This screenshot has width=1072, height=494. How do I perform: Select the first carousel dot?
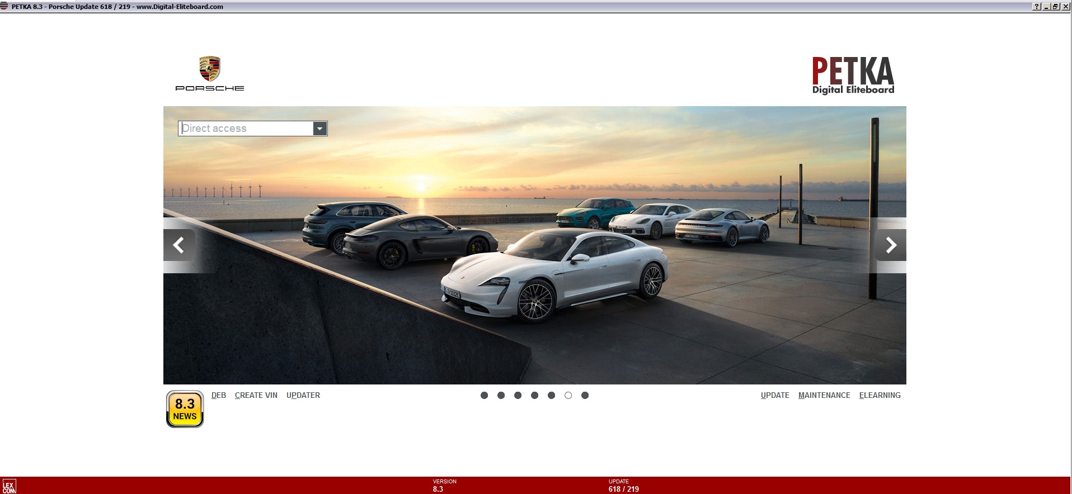click(485, 396)
